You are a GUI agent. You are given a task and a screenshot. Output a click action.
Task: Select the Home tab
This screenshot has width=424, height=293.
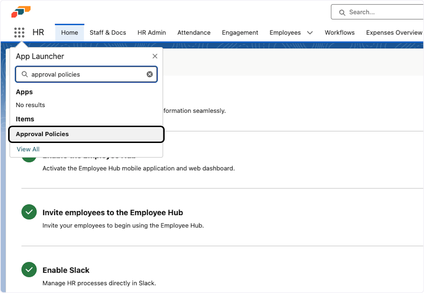[69, 32]
